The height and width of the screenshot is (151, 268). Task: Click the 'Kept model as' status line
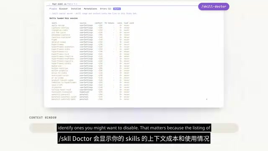[x=64, y=4]
